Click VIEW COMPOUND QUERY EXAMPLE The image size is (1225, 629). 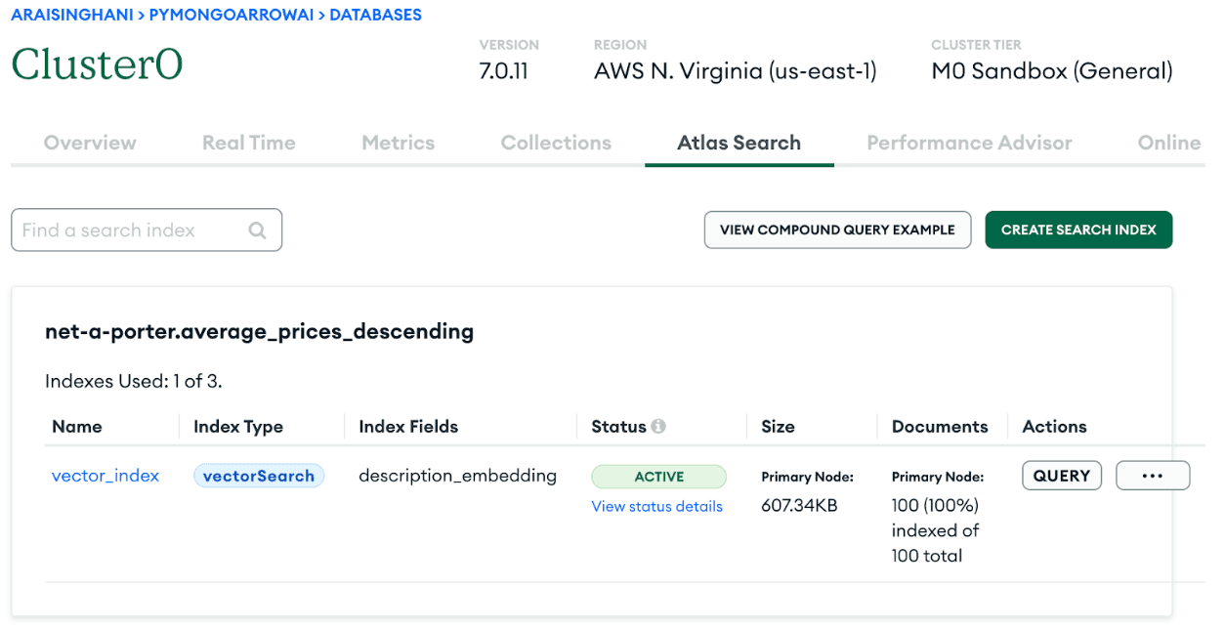tap(837, 230)
